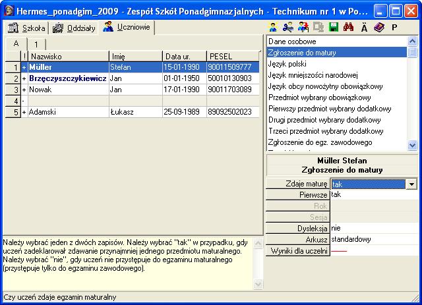
Task: Select Trzeci przedmiot wybrany dodatkowy
Action: [337, 131]
